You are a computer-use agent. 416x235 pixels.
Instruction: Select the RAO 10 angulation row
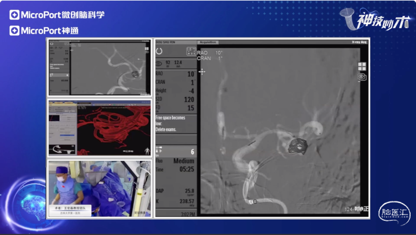pos(176,73)
